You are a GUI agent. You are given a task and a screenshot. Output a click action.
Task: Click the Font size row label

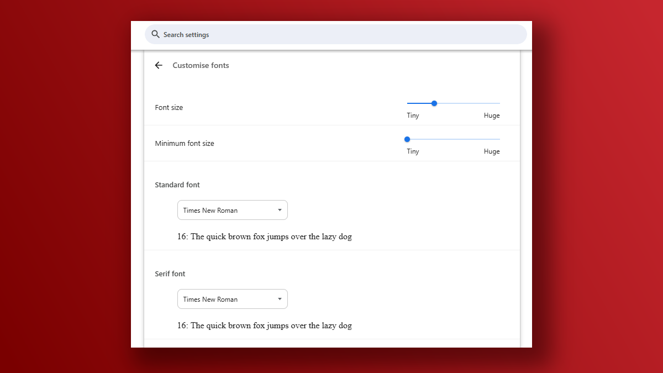(169, 107)
